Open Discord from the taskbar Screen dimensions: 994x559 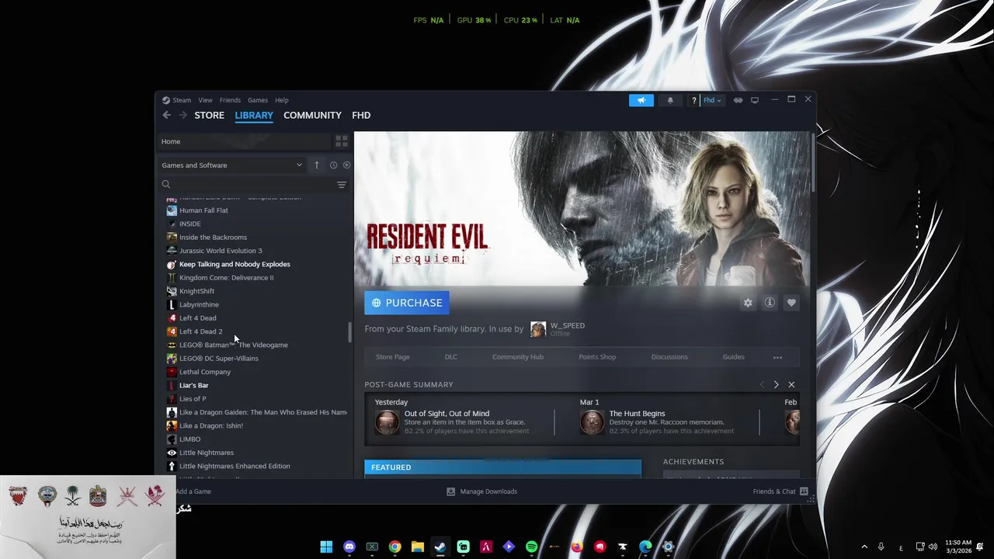click(349, 547)
